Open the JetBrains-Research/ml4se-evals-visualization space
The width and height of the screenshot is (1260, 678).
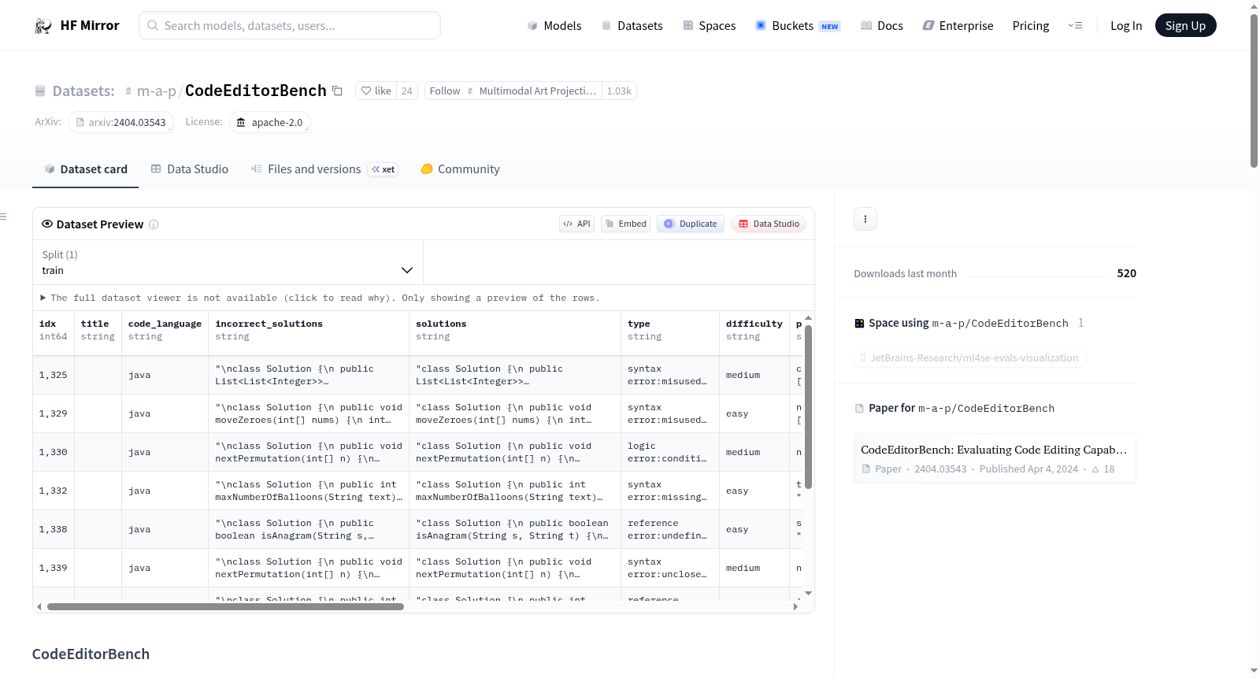pyautogui.click(x=969, y=358)
